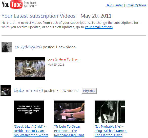Follow the 'your email options' inline link

click(x=99, y=27)
